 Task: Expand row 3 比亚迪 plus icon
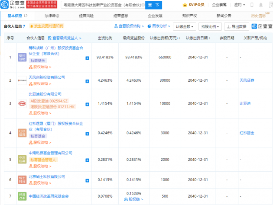(x=88, y=104)
